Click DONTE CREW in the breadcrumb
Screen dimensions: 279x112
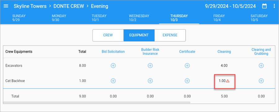69,6
